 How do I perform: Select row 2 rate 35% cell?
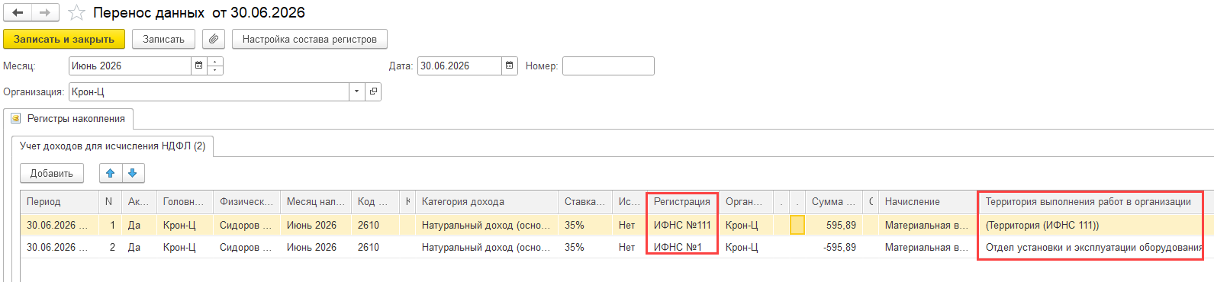584,247
